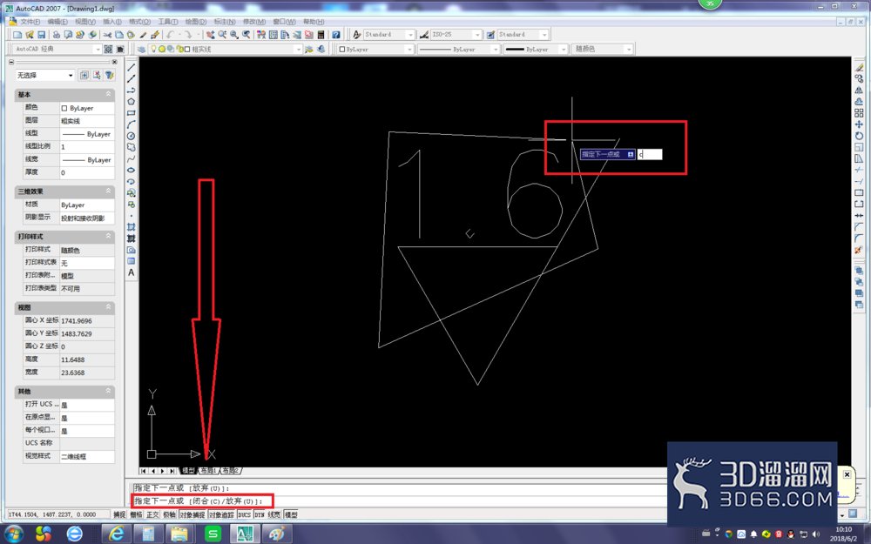The height and width of the screenshot is (544, 871).
Task: Toggle DUCS in status bar
Action: coord(245,514)
